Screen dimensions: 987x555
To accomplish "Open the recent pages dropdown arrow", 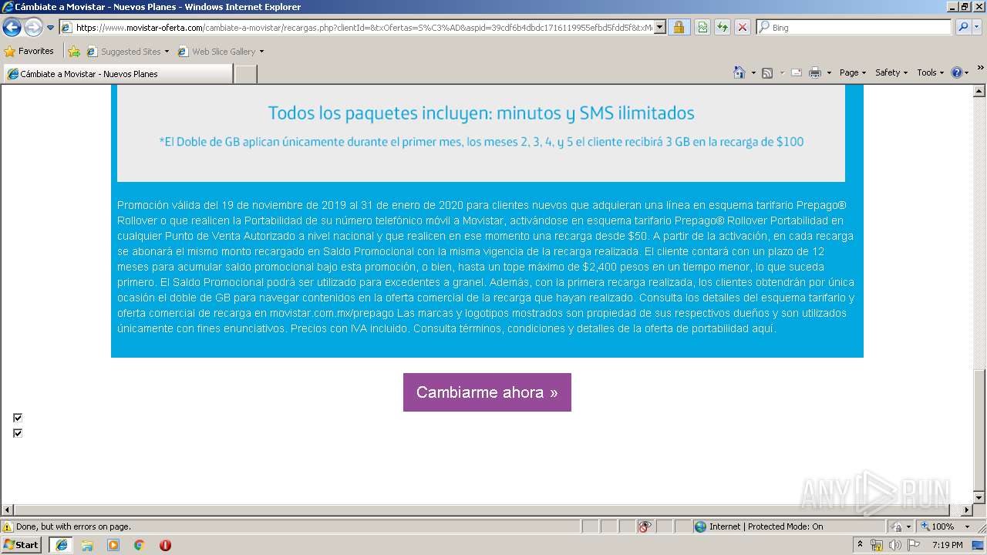I will (x=51, y=28).
